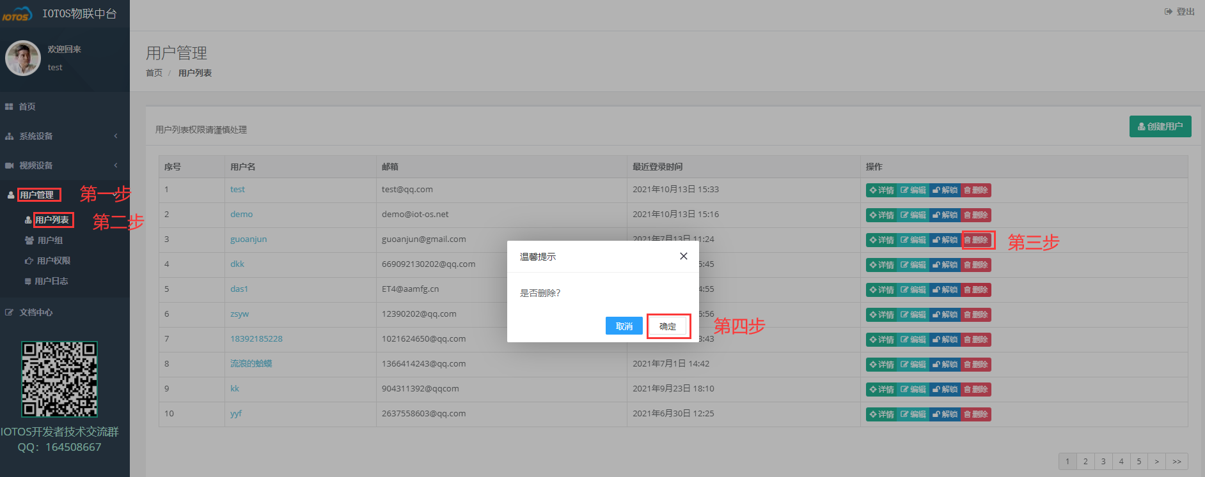This screenshot has width=1205, height=477.
Task: Click 编辑 for user guoanjun
Action: (x=913, y=240)
